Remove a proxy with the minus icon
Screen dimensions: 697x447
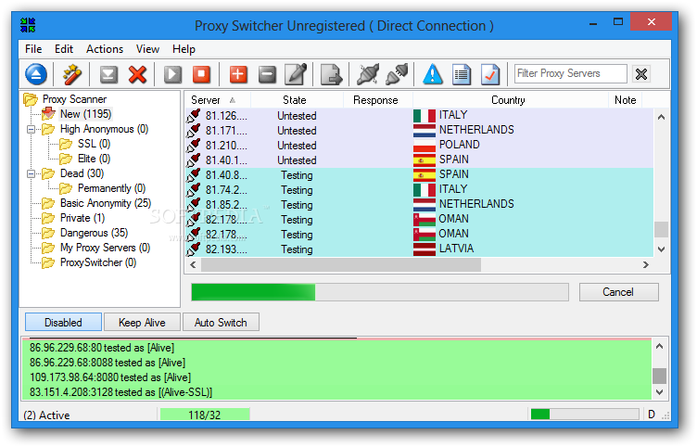(267, 74)
